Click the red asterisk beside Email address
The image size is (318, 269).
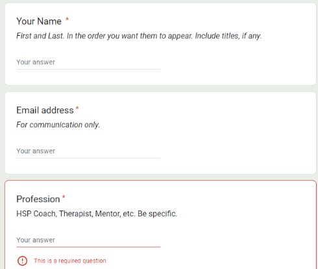point(77,108)
